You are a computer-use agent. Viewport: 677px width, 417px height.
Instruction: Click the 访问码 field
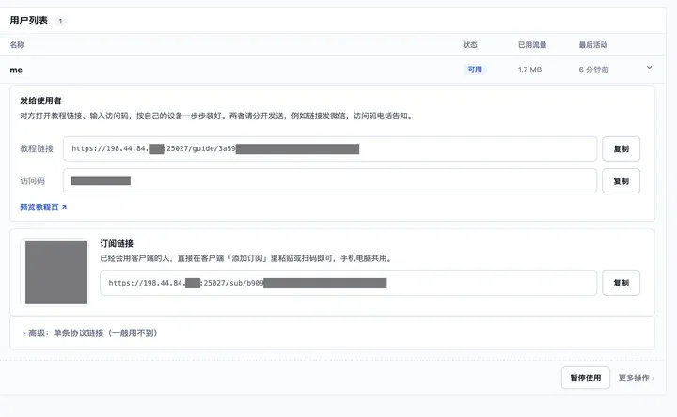point(330,181)
